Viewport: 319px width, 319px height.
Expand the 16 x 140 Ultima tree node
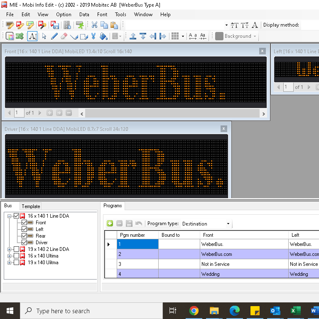tap(9, 256)
